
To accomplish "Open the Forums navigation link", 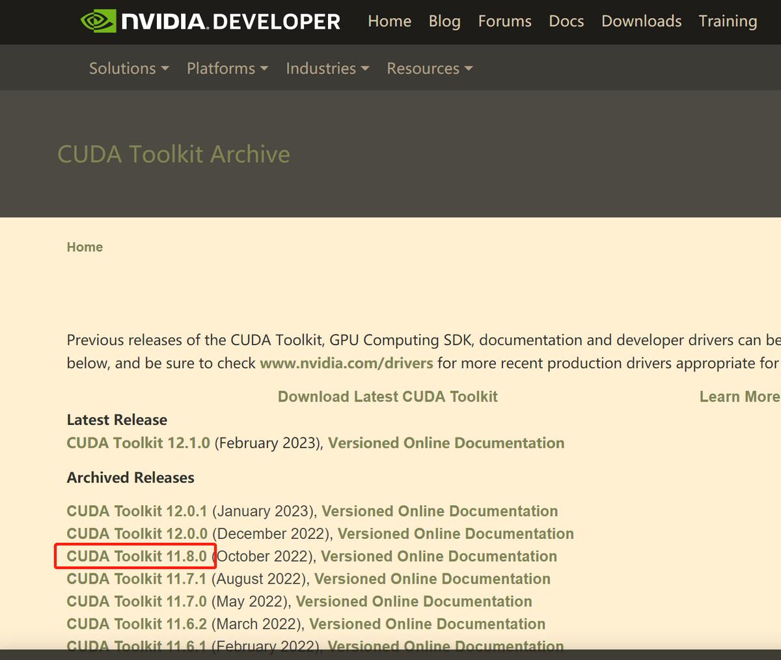I will (x=504, y=21).
